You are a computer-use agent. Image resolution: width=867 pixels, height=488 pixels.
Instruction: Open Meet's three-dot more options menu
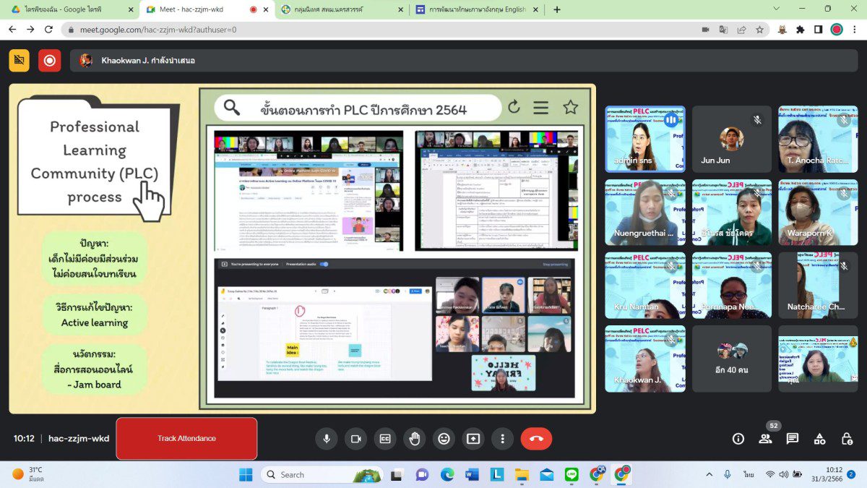pyautogui.click(x=502, y=438)
